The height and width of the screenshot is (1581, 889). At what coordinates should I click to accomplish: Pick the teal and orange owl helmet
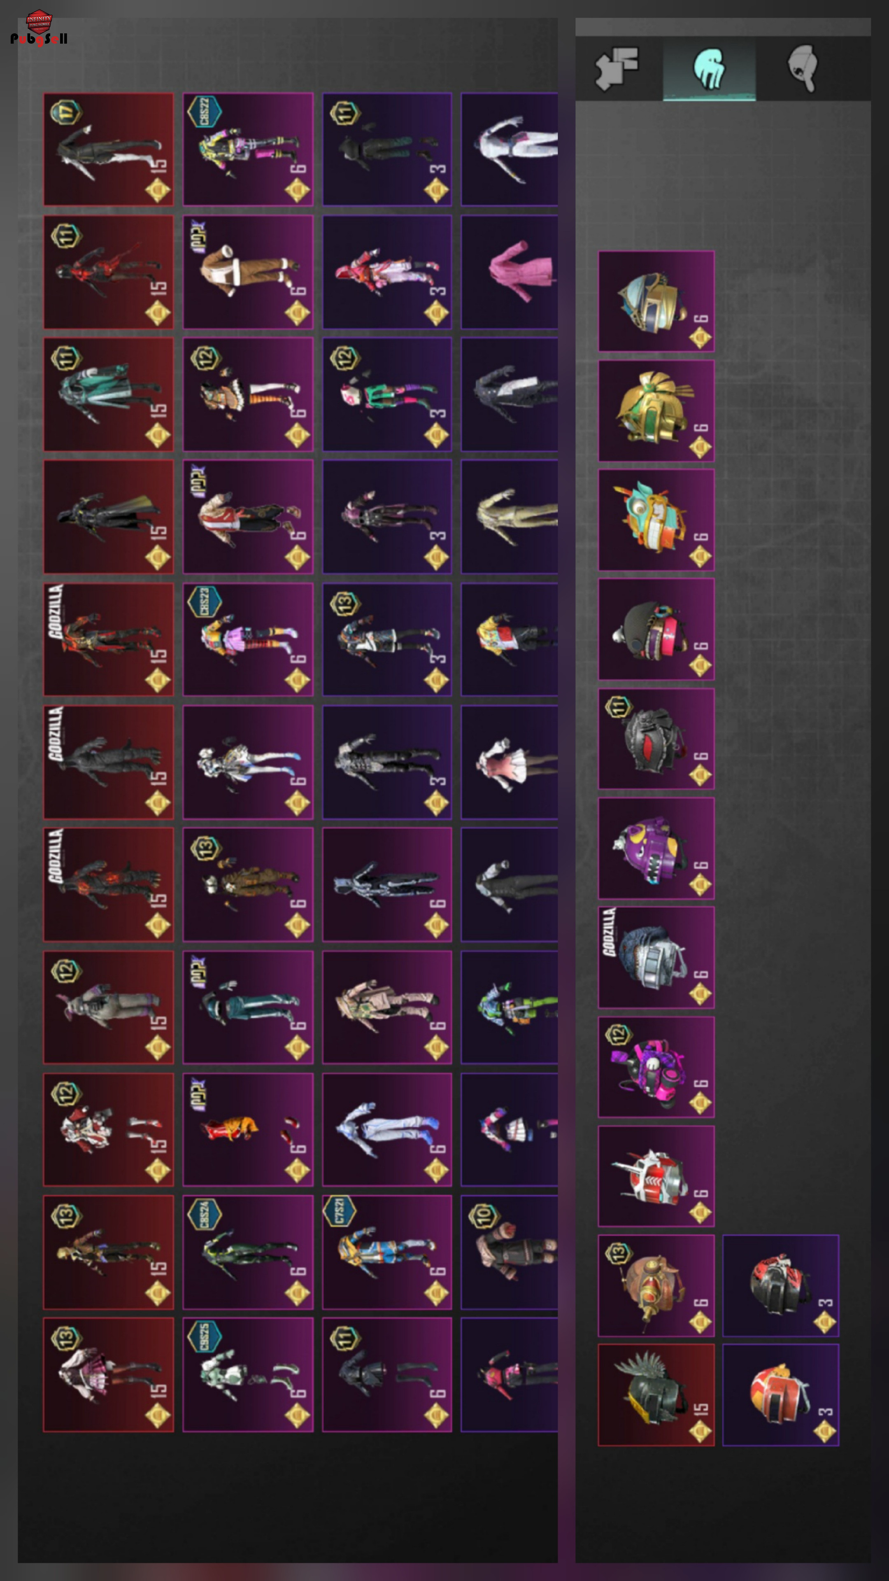pos(656,520)
